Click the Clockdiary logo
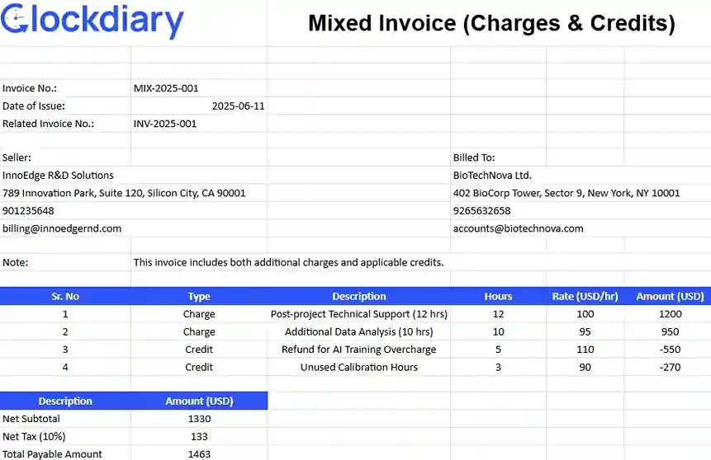This screenshot has height=460, width=711. 92,20
